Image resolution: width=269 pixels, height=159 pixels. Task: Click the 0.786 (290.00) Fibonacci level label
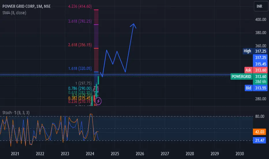tap(80, 88)
